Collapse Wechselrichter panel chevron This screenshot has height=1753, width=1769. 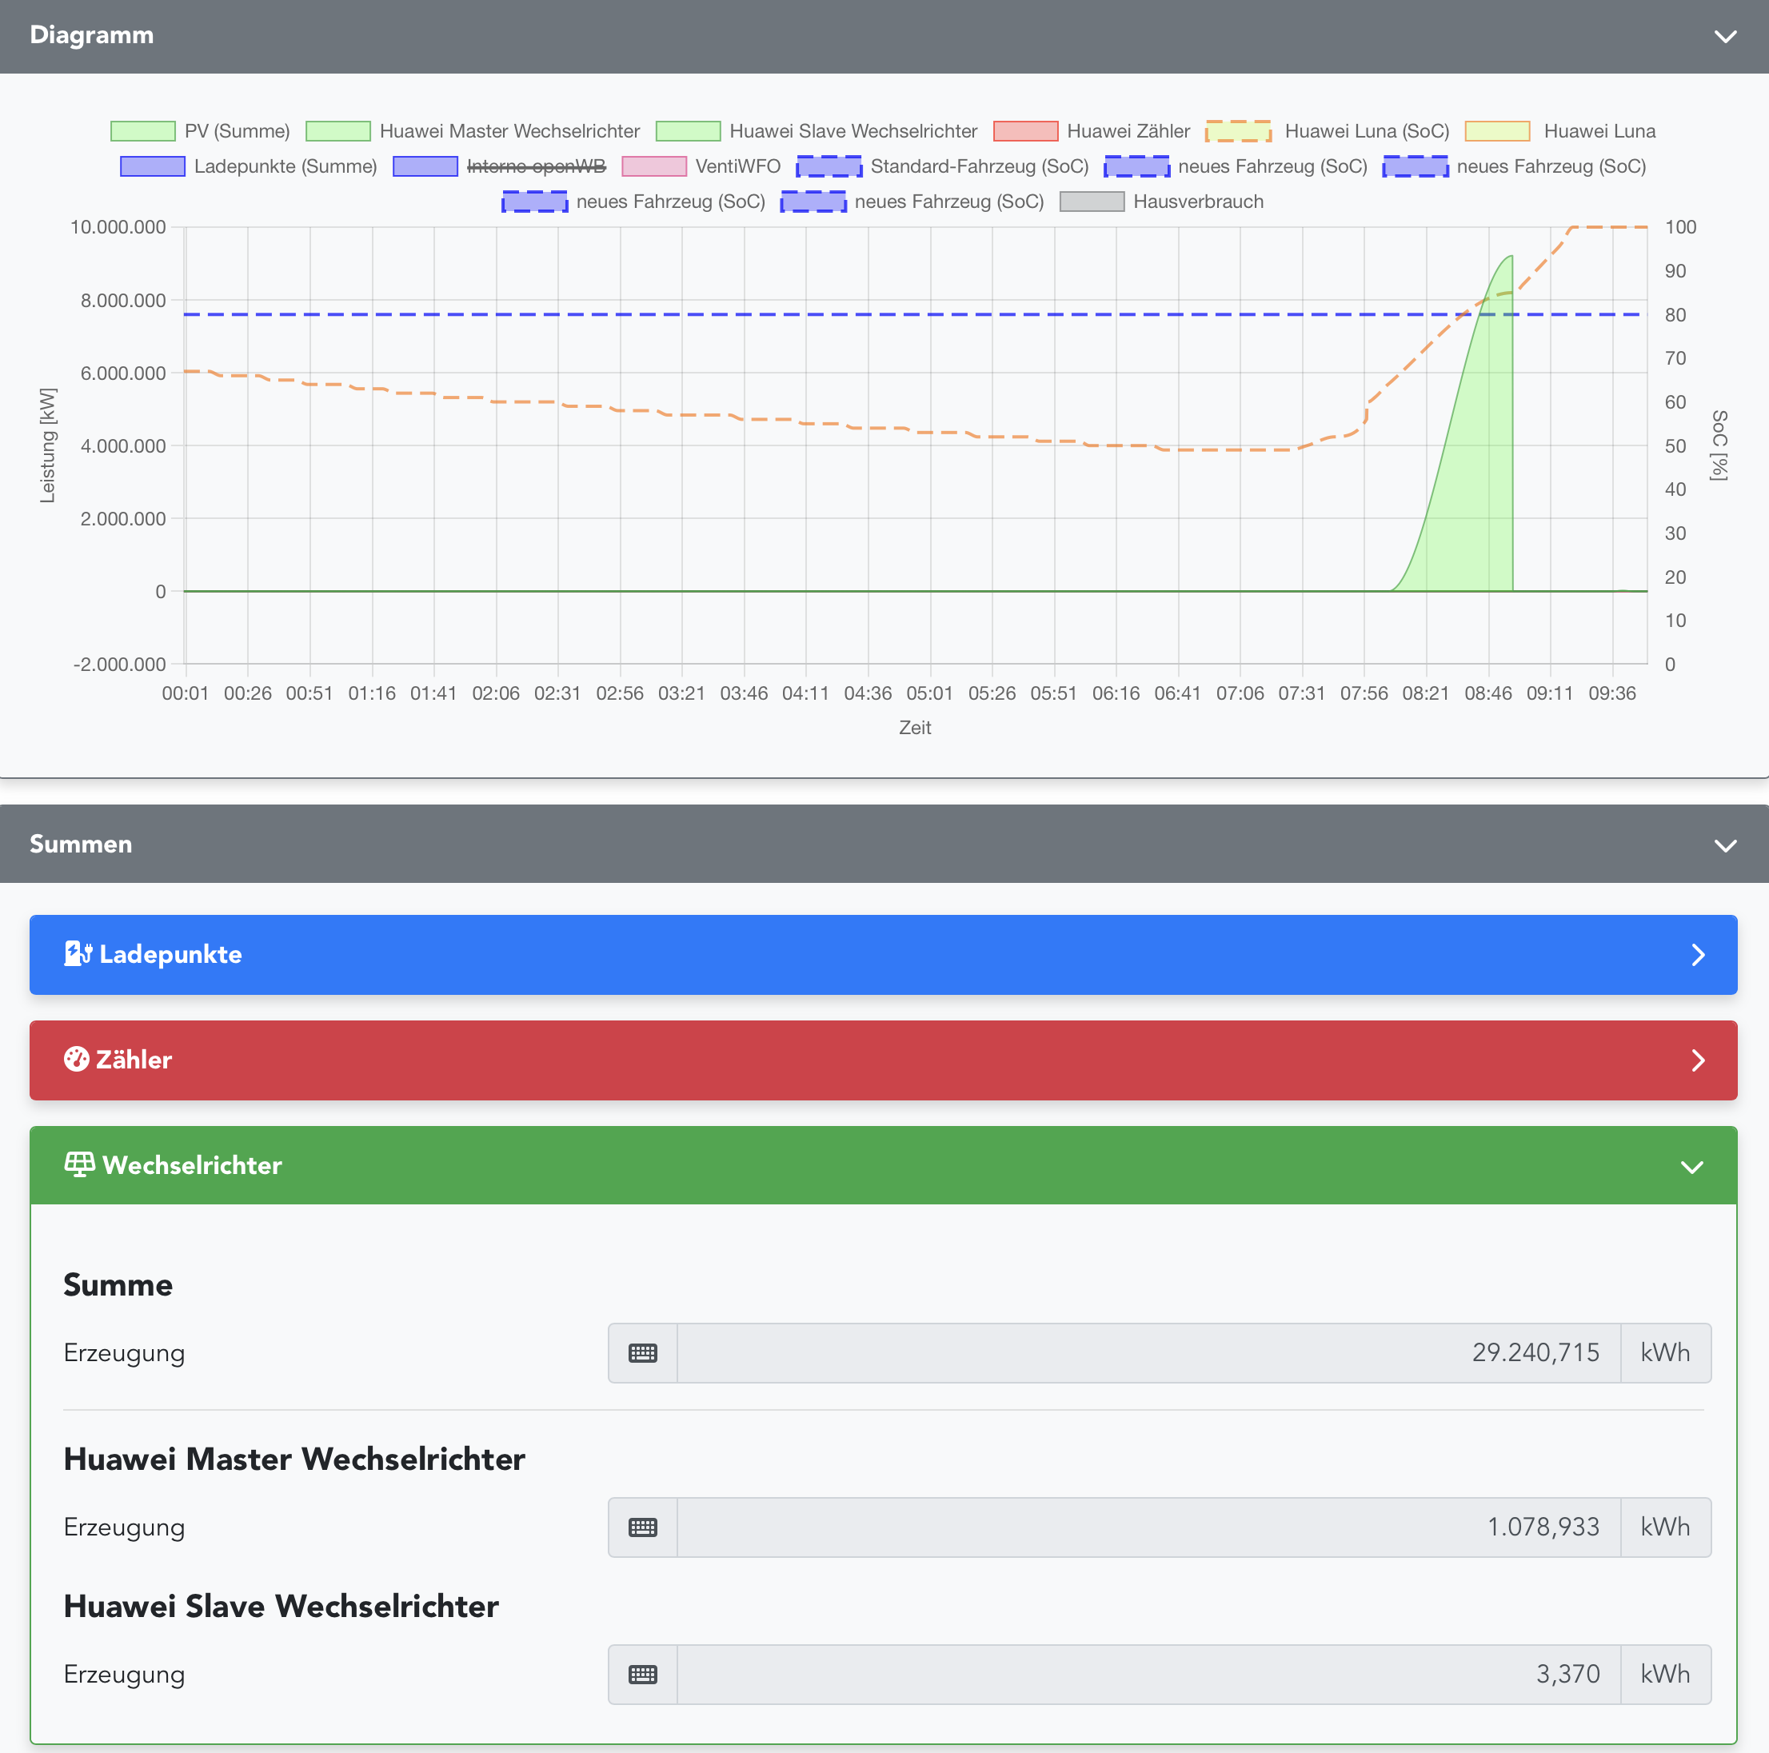1691,1166
